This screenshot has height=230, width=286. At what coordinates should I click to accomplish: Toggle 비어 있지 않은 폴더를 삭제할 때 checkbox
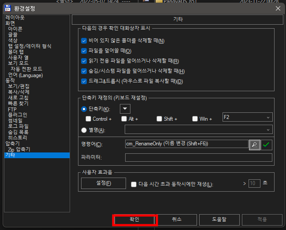point(84,41)
